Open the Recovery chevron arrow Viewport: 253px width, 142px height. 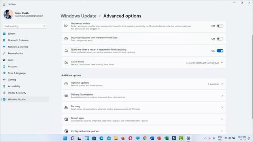pos(222,107)
